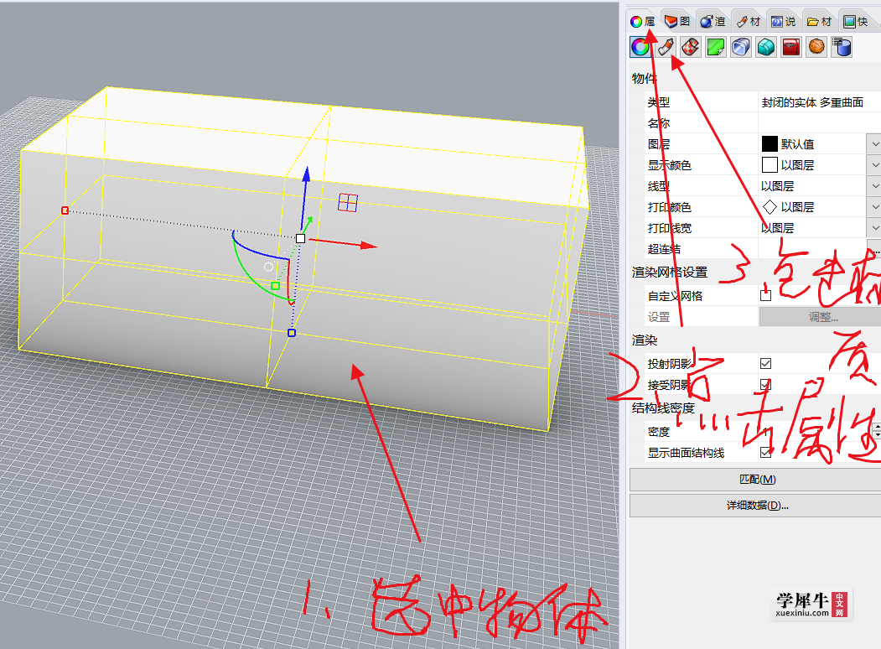Toggle the 投射阴影 checkbox

tap(766, 364)
